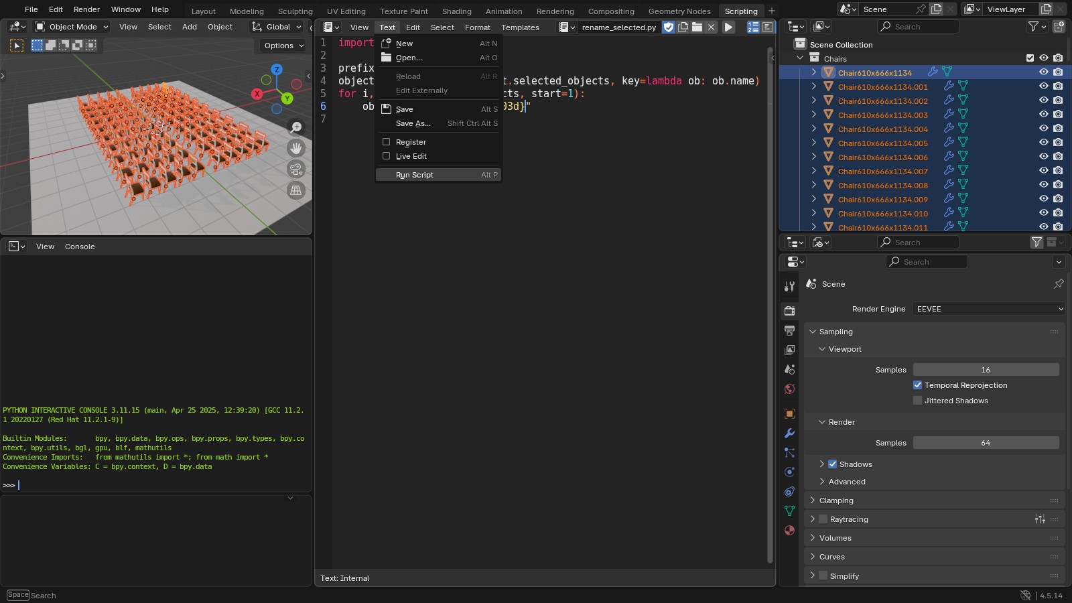The width and height of the screenshot is (1072, 603).
Task: Open the Object properties tab icon
Action: click(789, 413)
